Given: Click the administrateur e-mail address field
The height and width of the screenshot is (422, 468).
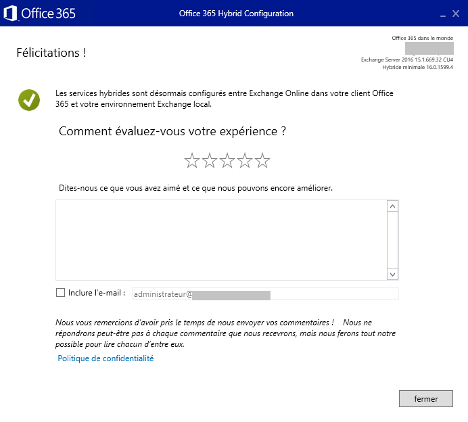Looking at the screenshot, I should click(x=264, y=294).
